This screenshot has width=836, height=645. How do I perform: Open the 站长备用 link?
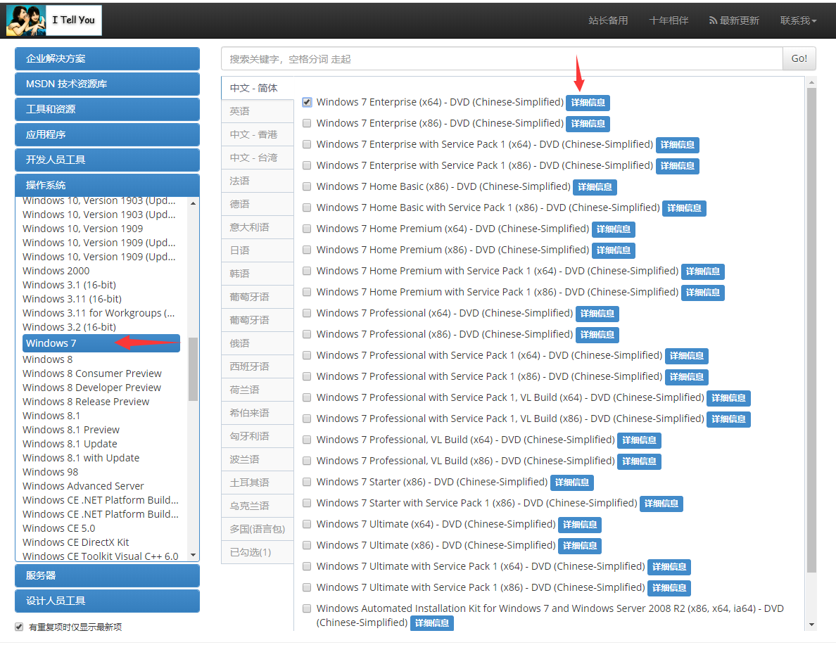(608, 21)
